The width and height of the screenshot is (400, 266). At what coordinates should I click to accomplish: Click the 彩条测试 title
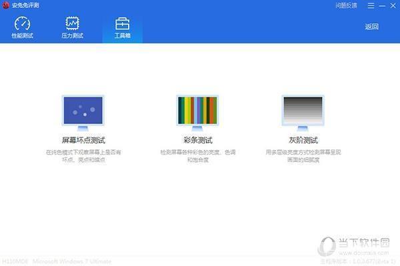198,140
